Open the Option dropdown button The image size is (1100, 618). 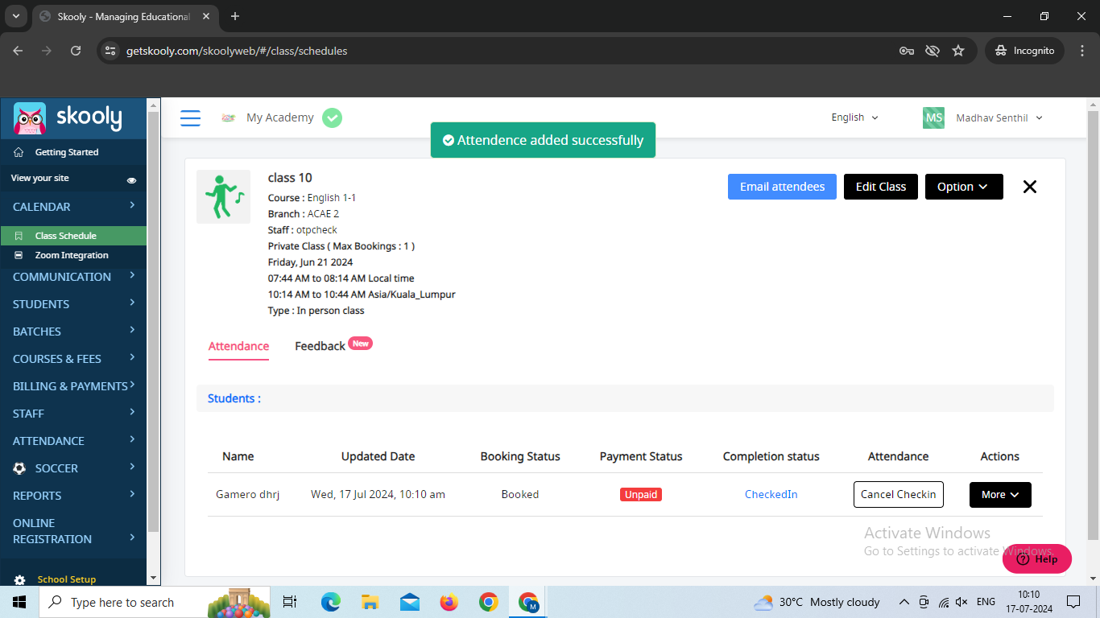pos(964,187)
